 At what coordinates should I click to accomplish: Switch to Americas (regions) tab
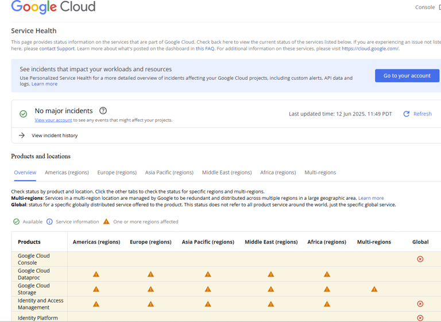click(x=67, y=172)
